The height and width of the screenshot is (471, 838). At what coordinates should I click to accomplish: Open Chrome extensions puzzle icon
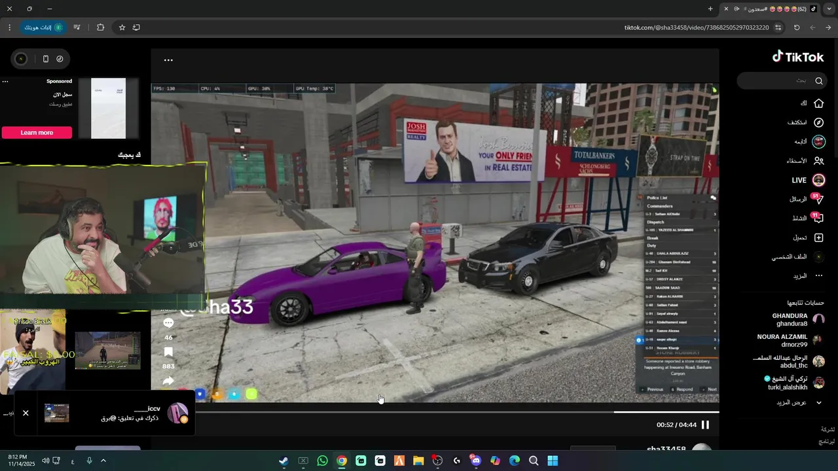click(x=100, y=27)
